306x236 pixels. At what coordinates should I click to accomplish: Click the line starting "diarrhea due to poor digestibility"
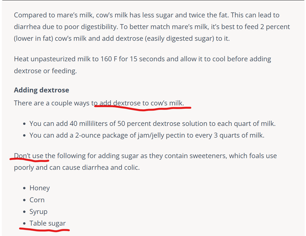coord(152,27)
